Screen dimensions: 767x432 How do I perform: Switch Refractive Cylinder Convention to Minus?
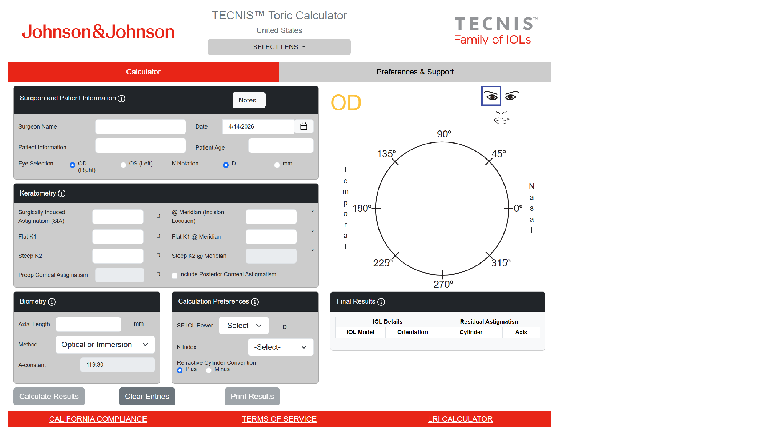208,370
